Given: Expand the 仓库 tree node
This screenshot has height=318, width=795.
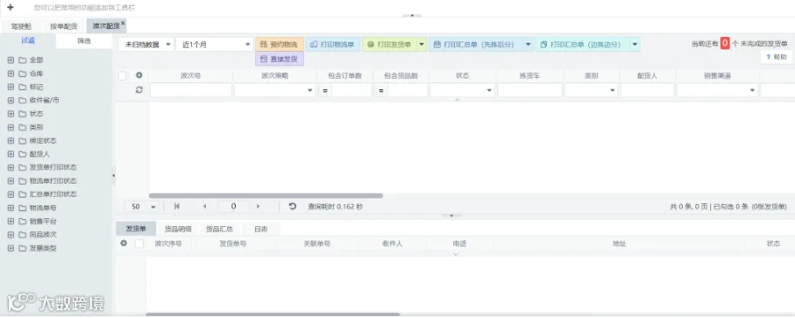Looking at the screenshot, I should coord(11,73).
